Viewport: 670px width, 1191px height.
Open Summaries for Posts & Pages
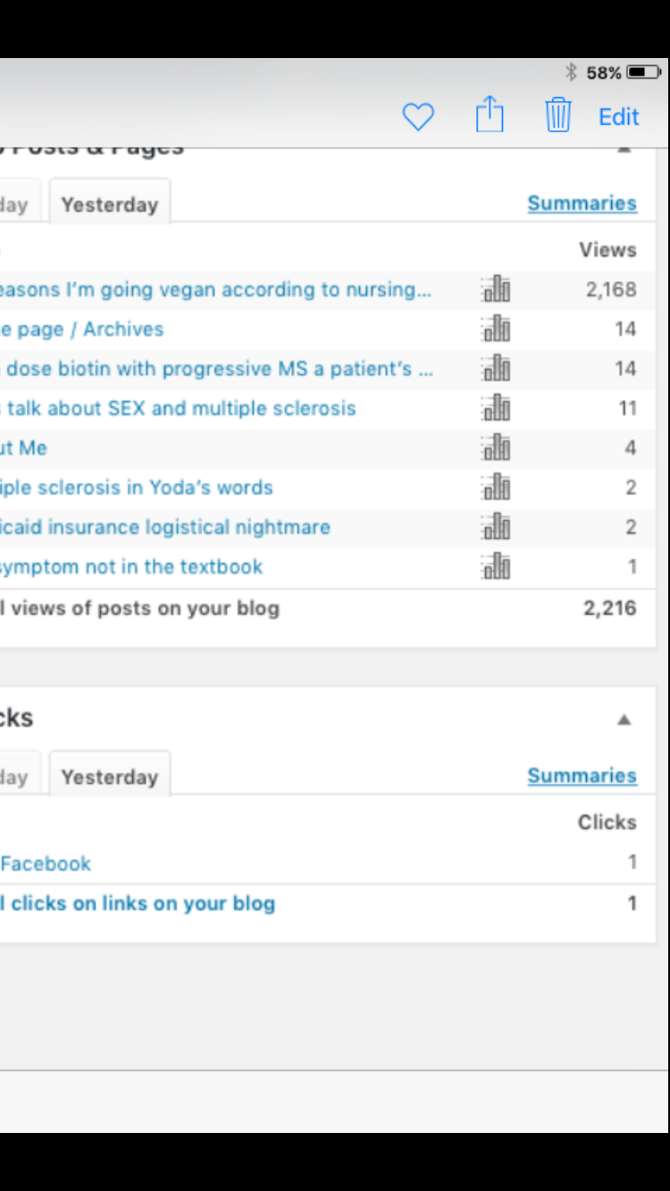(582, 203)
